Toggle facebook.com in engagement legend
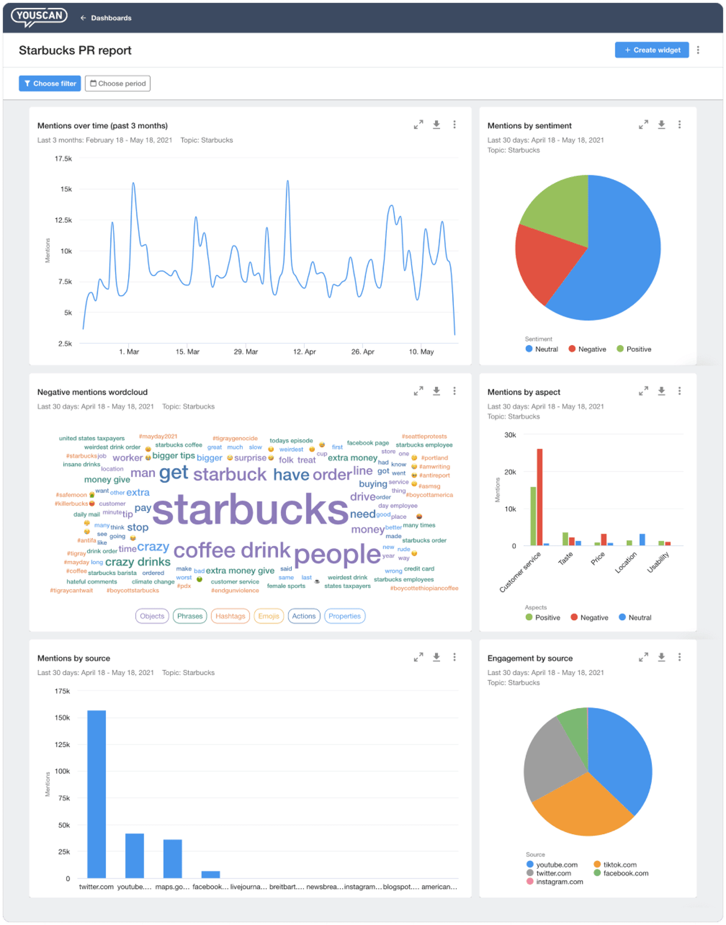726x925 pixels. pyautogui.click(x=621, y=873)
